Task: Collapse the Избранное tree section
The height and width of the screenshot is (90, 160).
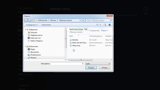Action: pos(25,29)
